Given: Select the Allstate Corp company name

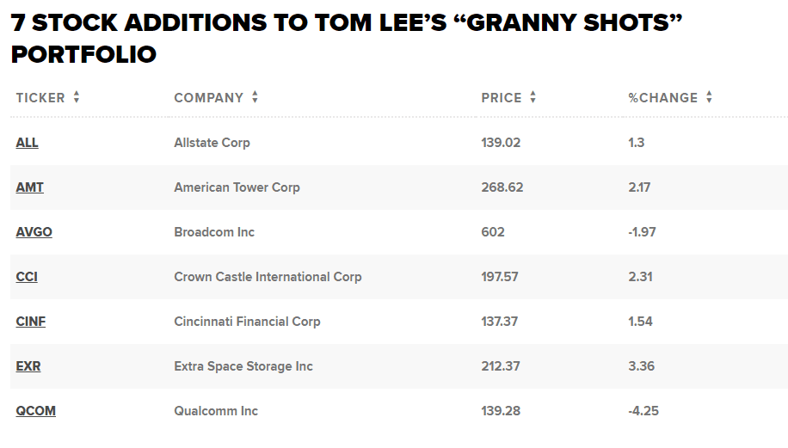Looking at the screenshot, I should tap(212, 143).
